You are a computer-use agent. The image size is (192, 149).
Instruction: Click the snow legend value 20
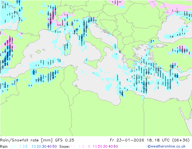pos(100,147)
